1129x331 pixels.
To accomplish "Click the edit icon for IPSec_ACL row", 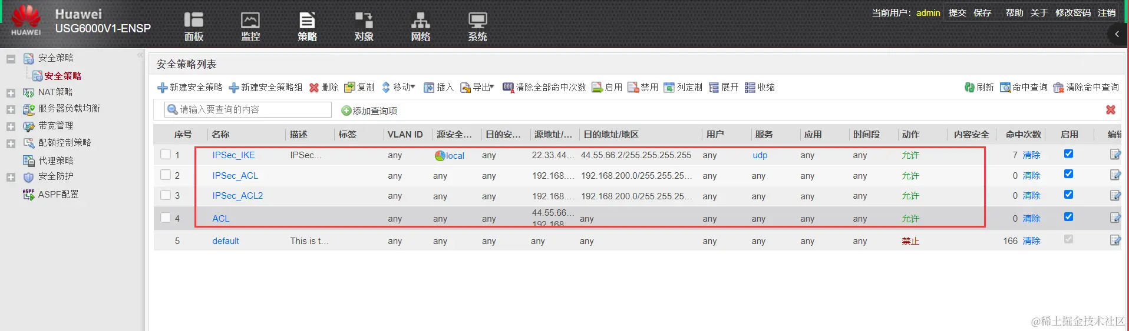I will pos(1115,175).
